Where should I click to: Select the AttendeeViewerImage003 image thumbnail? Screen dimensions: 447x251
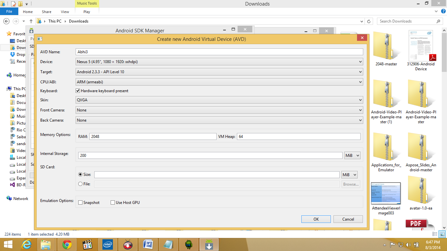[386, 199]
